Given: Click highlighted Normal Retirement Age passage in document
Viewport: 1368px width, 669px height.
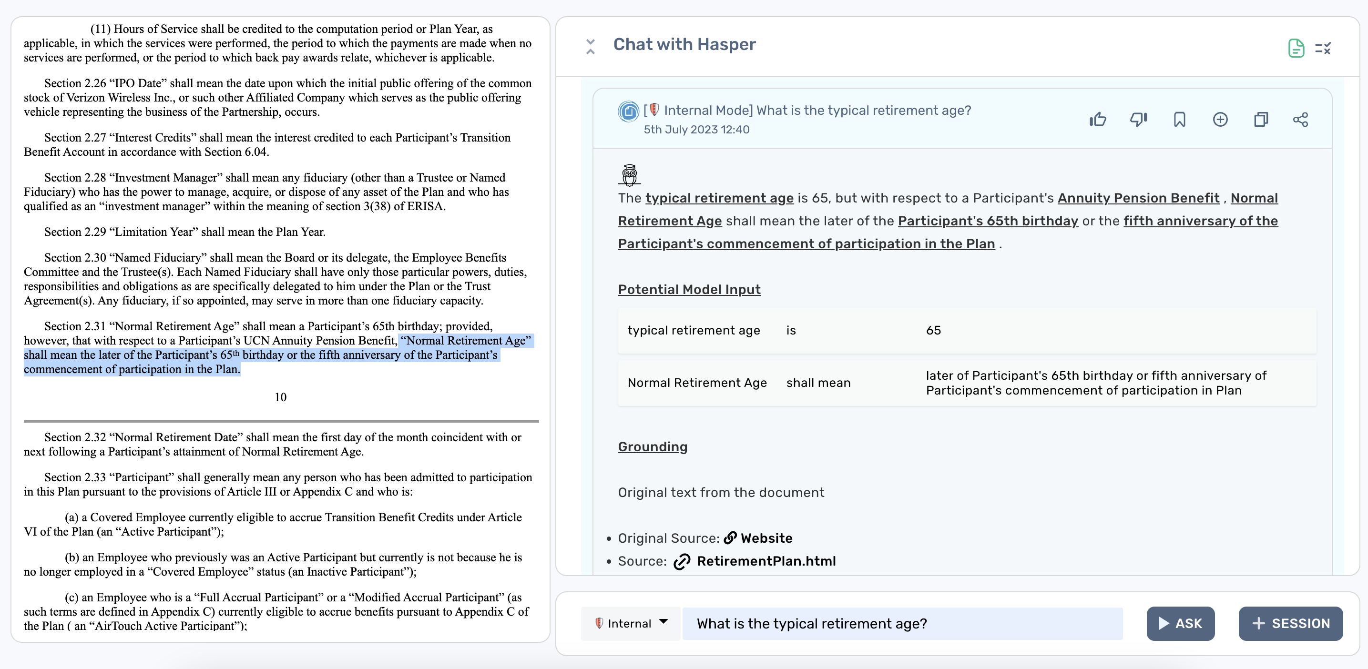Looking at the screenshot, I should coord(260,355).
